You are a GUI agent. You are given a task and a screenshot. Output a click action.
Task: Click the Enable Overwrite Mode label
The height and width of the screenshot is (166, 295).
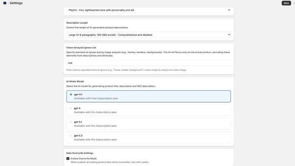point(84,159)
